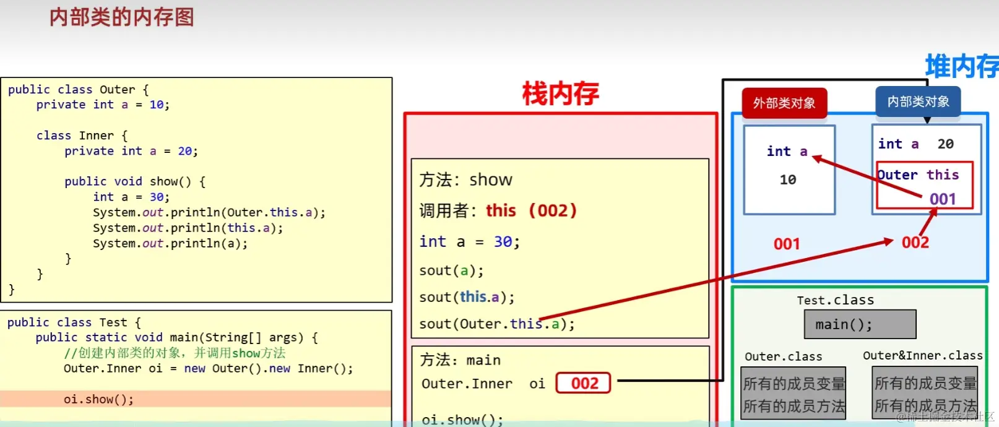Click the '堆内存' heading
This screenshot has height=427, width=999.
point(962,66)
